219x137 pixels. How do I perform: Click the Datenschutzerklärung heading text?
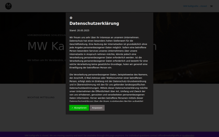point(94,23)
